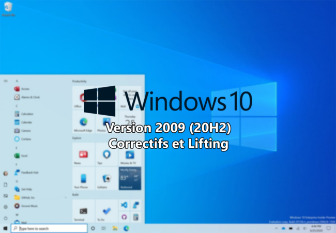Expand the Start menu hamburger button

click(x=6, y=81)
